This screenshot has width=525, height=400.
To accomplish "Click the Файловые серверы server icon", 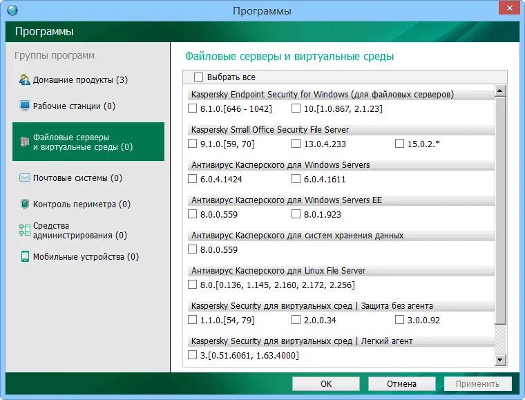I will point(24,142).
